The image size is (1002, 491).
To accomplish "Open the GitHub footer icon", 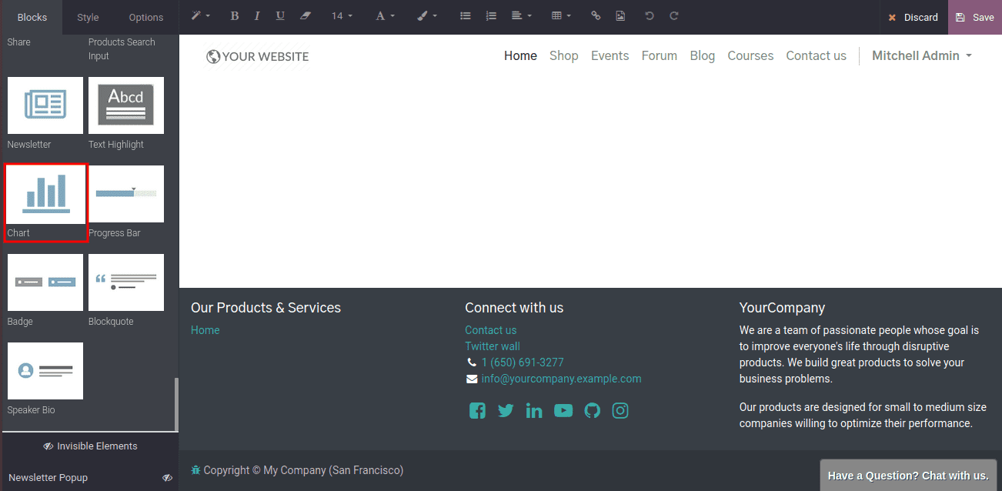I will pyautogui.click(x=592, y=410).
